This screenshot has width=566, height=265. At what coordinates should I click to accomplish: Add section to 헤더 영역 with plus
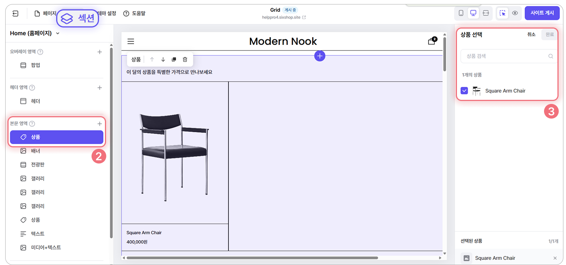[99, 88]
